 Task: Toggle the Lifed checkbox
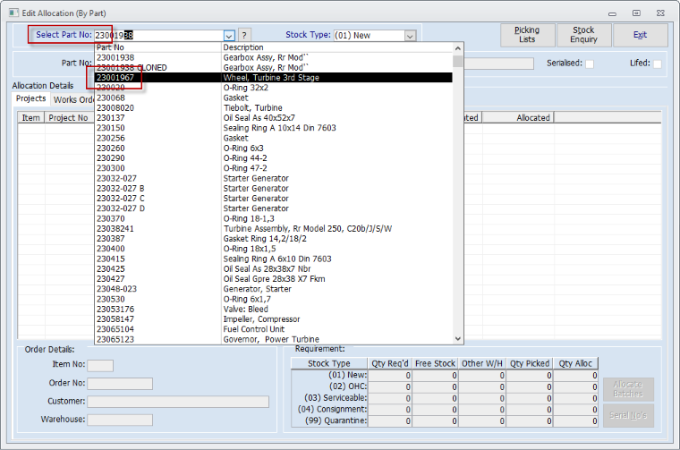pyautogui.click(x=658, y=64)
